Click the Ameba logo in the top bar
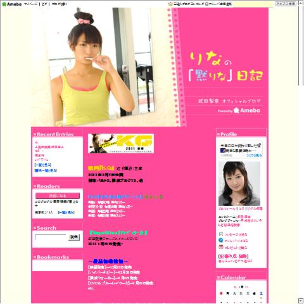This screenshot has width=304, height=304. coord(12,4)
